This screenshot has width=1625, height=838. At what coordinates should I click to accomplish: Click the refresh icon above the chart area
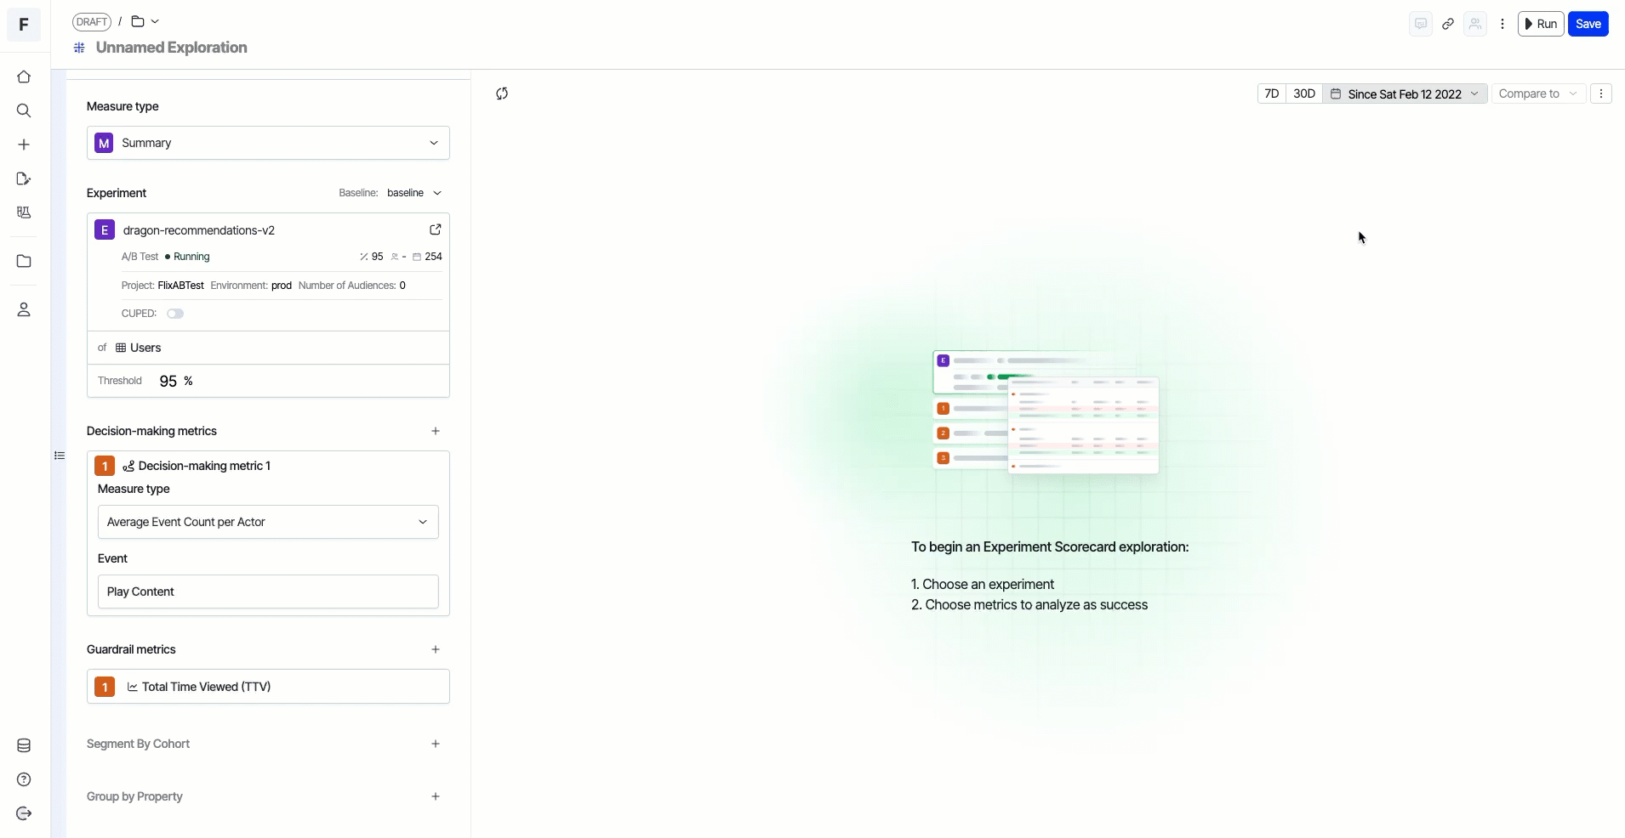[502, 93]
